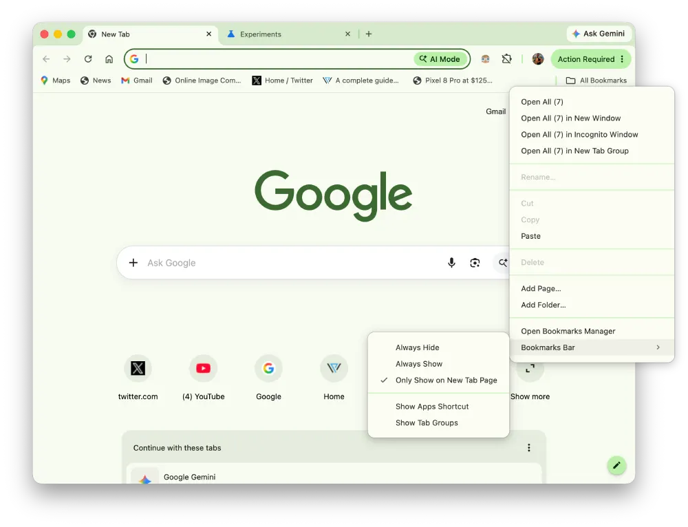Image resolution: width=688 pixels, height=527 pixels.
Task: Select Open All (7) in New Window
Action: [x=592, y=118]
